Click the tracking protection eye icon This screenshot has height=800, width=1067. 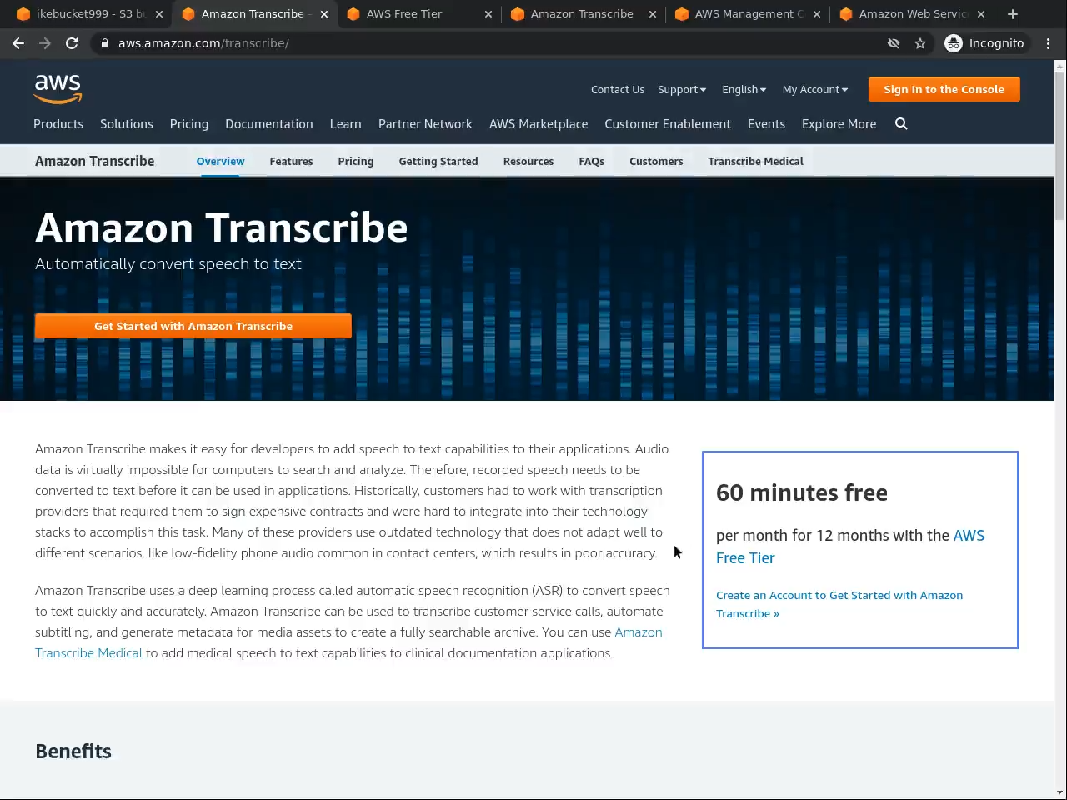[x=894, y=43]
